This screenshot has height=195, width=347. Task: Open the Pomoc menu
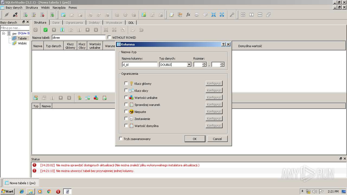73,8
